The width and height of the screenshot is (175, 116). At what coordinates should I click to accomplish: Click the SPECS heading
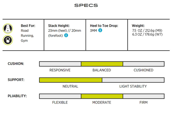(86, 5)
